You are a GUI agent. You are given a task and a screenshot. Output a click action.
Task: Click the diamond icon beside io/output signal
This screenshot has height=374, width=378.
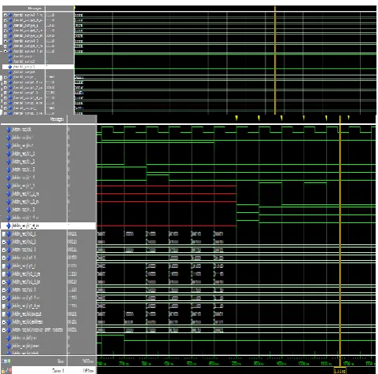click(x=9, y=314)
